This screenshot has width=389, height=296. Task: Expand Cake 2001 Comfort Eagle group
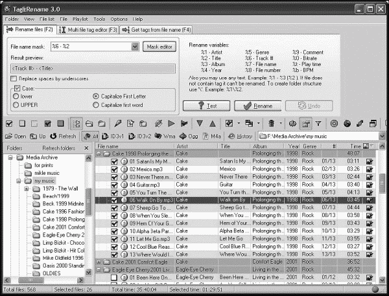(x=99, y=262)
